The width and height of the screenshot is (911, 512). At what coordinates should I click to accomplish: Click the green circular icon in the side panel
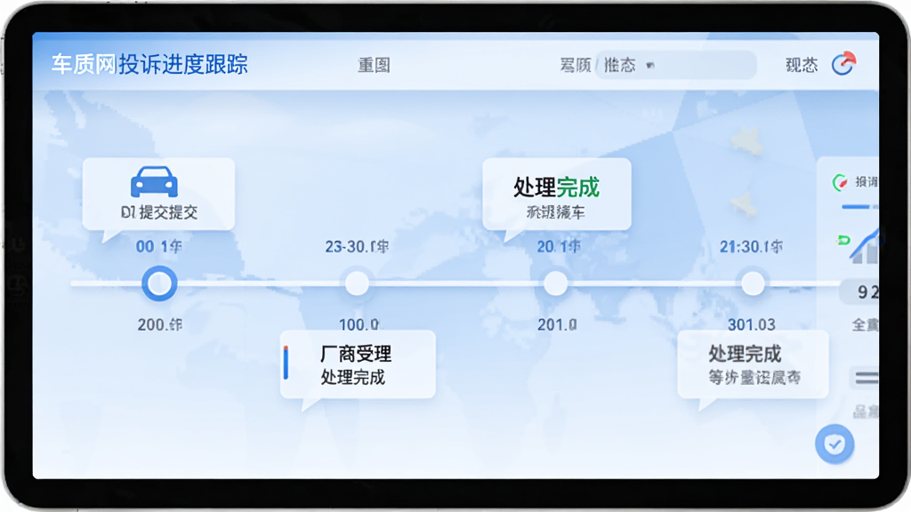840,183
